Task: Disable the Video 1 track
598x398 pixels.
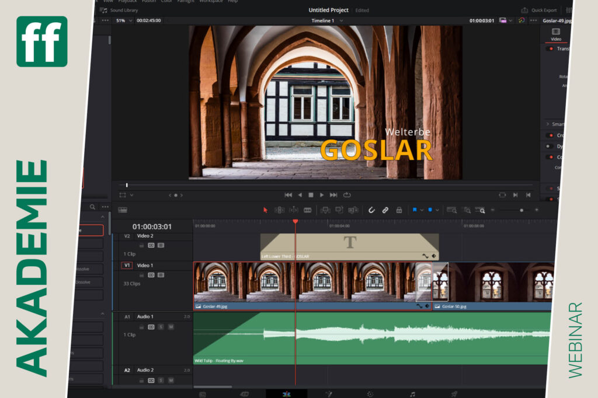Action: coord(161,275)
